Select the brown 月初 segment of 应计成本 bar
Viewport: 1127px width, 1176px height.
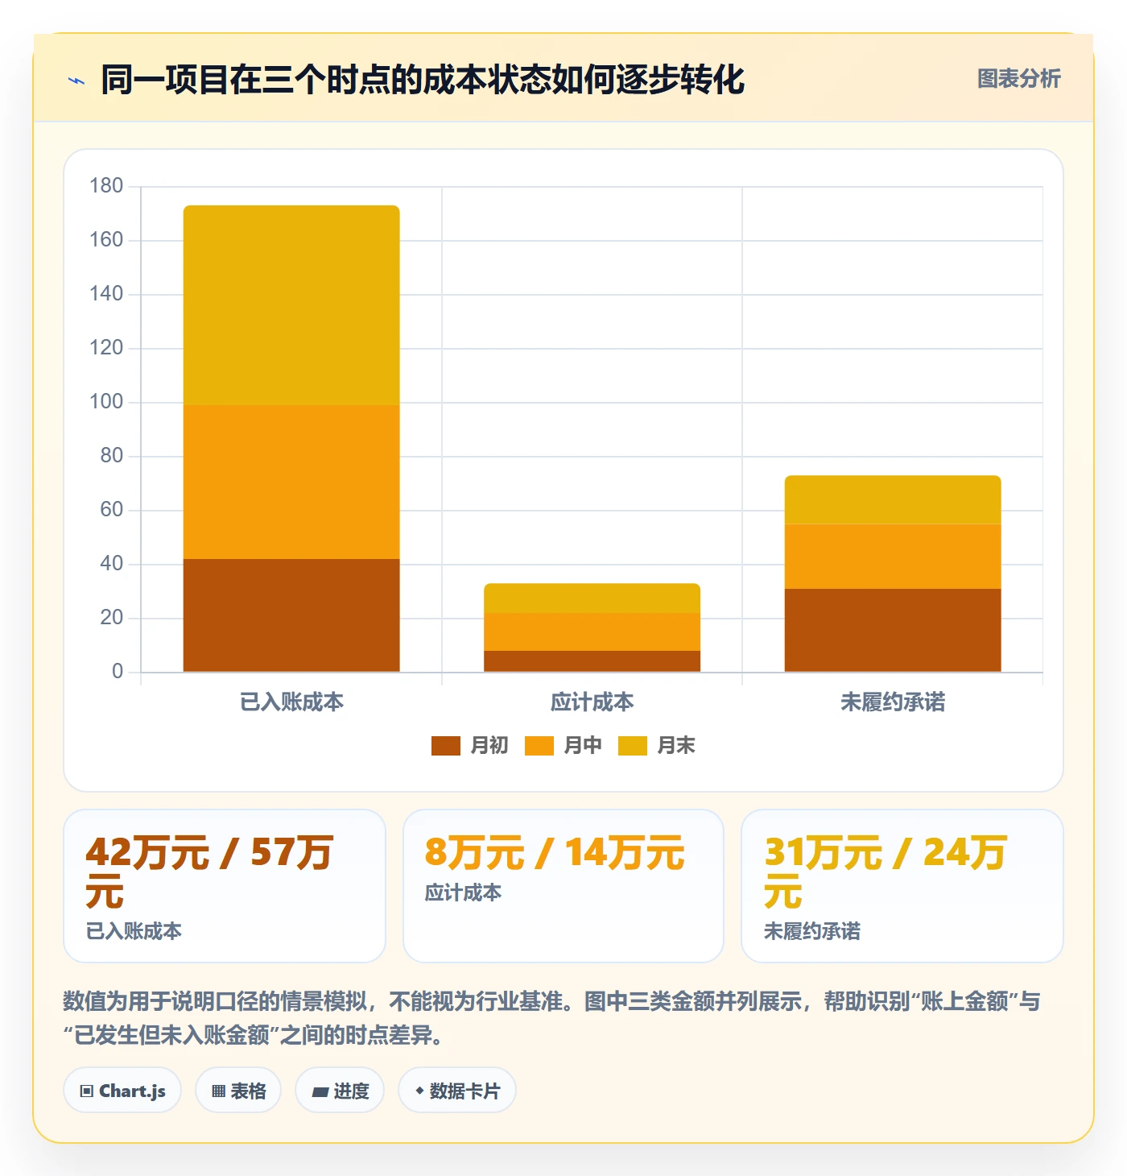pyautogui.click(x=592, y=661)
